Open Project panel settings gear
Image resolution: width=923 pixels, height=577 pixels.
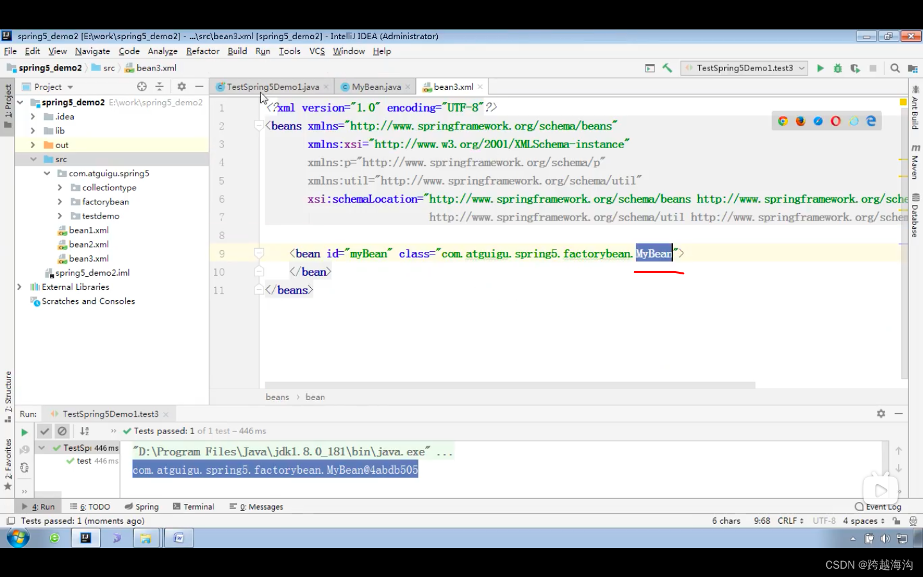[181, 87]
